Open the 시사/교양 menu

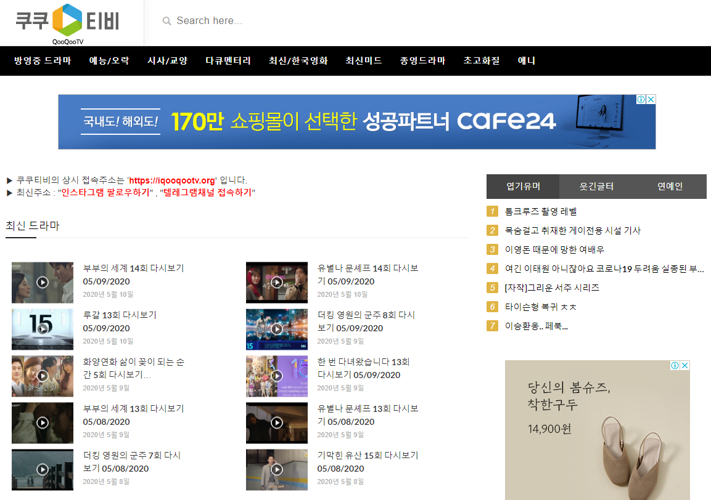pos(167,61)
